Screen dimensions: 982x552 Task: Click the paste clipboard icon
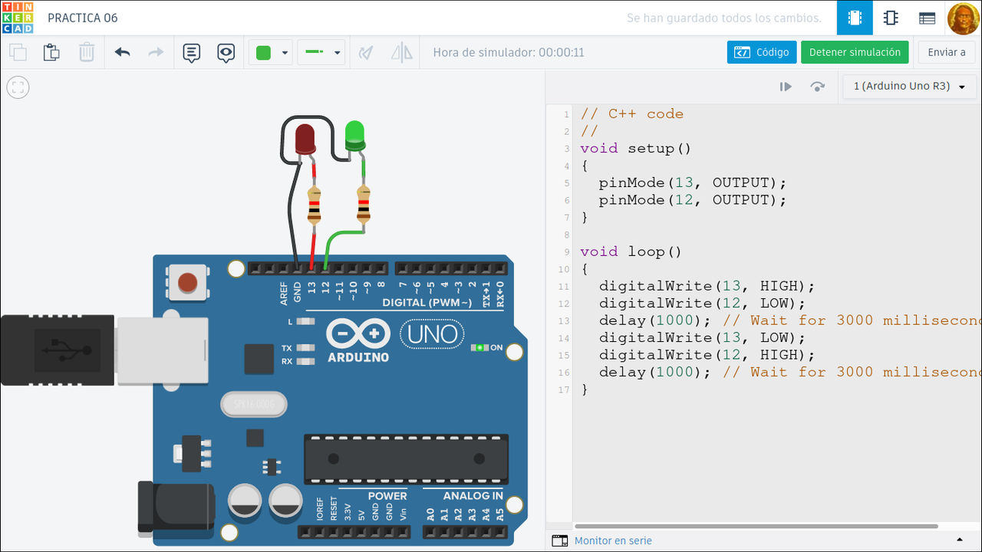tap(51, 53)
